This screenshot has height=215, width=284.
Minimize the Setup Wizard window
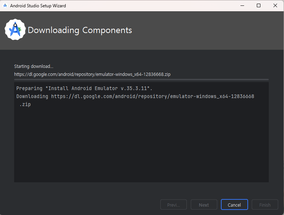pyautogui.click(x=242, y=5)
